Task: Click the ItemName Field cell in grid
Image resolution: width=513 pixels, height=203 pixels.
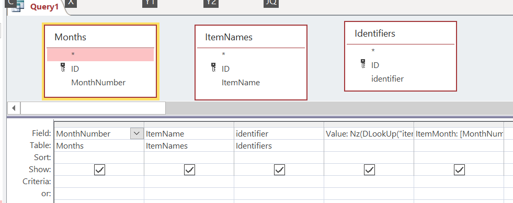Action: (x=189, y=133)
